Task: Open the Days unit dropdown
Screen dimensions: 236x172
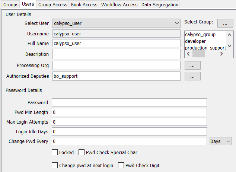Action: (x=220, y=141)
